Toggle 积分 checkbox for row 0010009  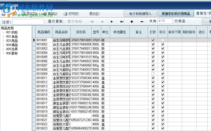click(163, 74)
